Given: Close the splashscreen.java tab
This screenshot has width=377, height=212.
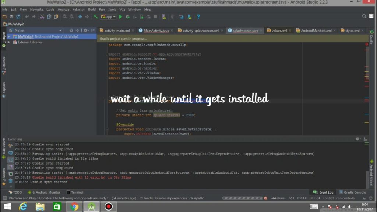Looking at the screenshot, I should pos(261,31).
